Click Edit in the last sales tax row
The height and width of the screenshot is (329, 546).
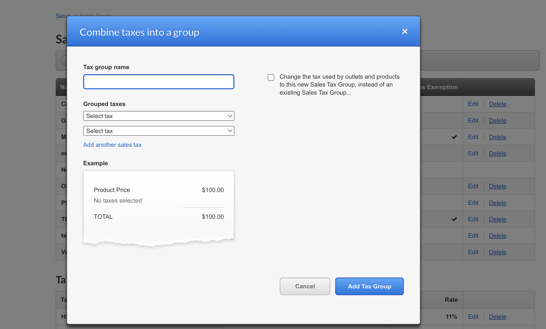tap(473, 252)
